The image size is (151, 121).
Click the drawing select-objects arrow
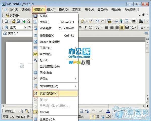point(22,111)
